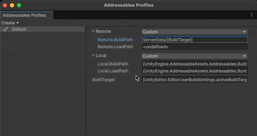This screenshot has height=136, width=257.
Task: Click the green window zoom button
Action: click(19, 5)
